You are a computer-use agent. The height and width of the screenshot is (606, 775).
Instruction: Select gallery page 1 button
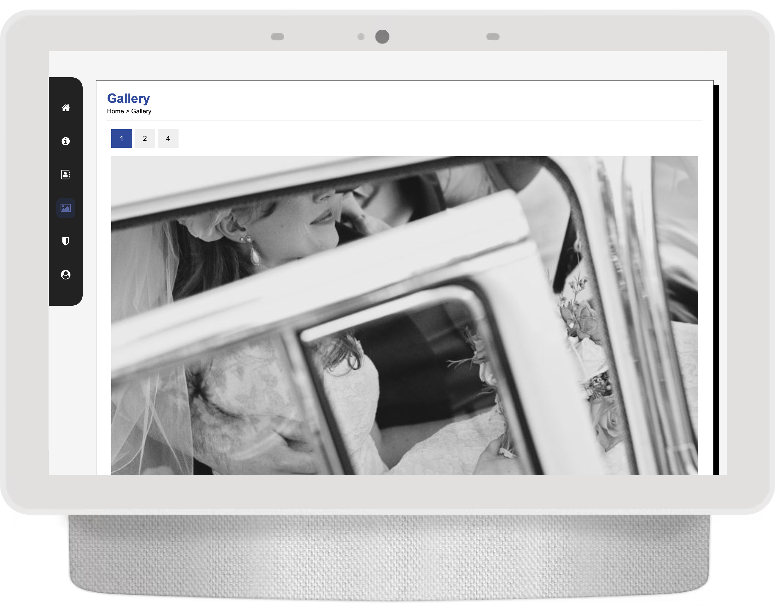pos(121,138)
